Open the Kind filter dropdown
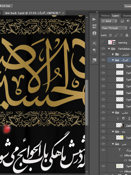131x175 pixels. (x=109, y=21)
